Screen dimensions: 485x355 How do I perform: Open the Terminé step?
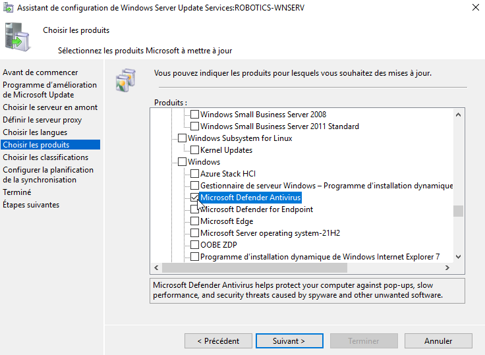pos(17,192)
